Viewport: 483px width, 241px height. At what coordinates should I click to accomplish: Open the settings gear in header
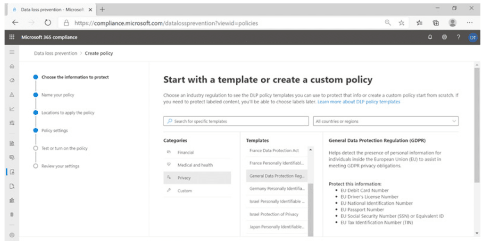coord(444,37)
